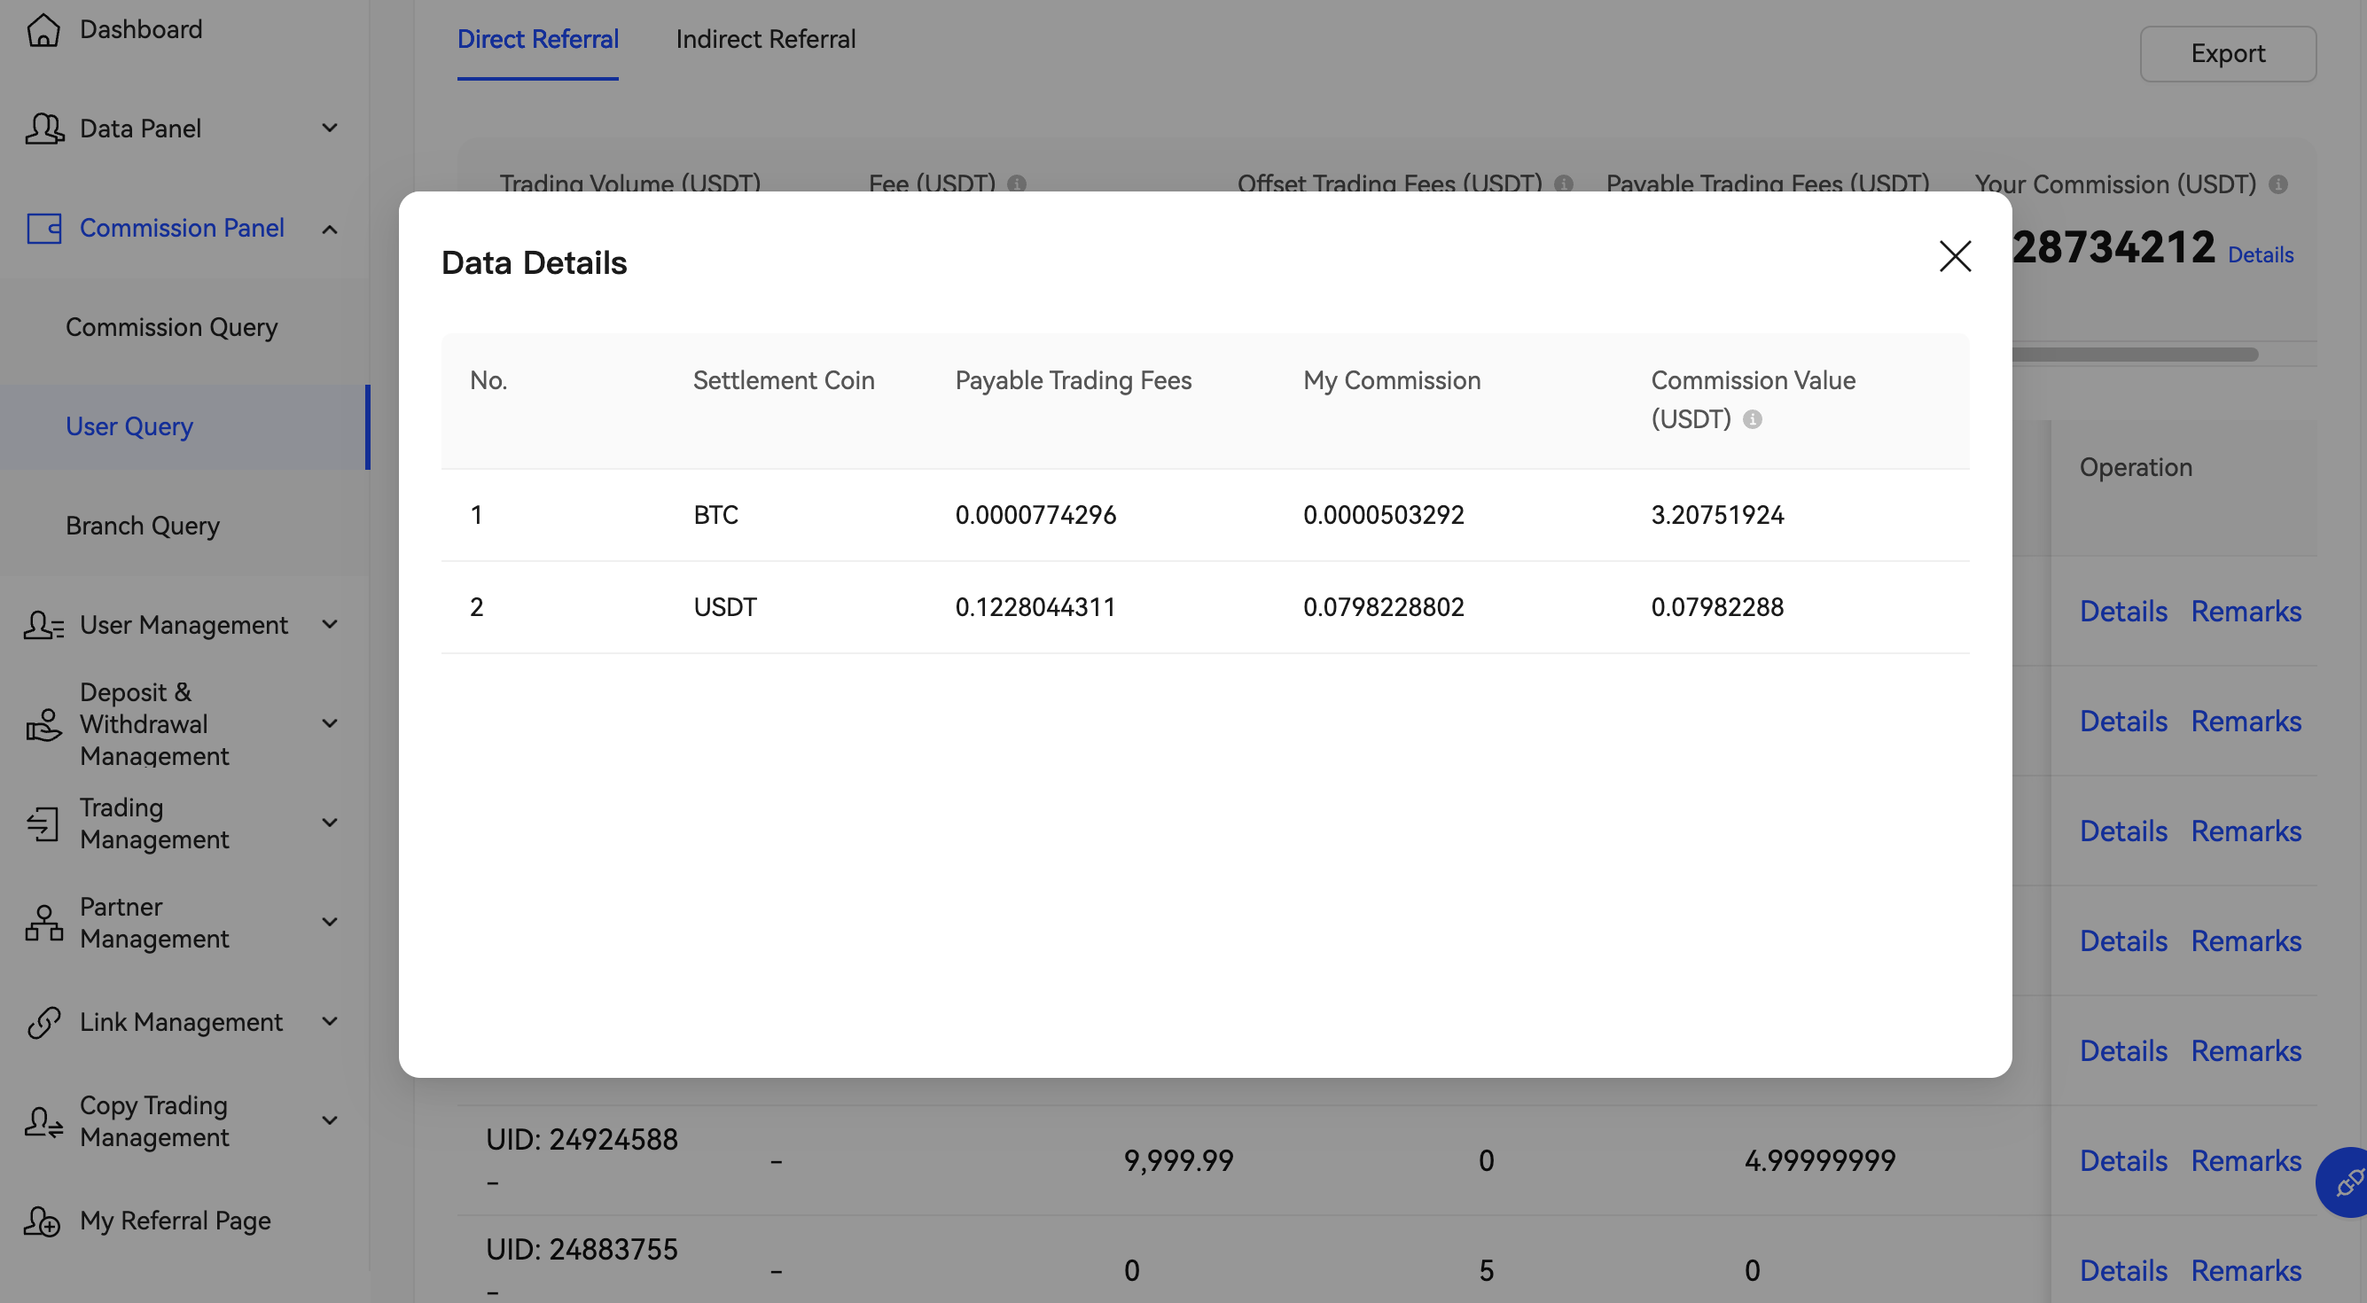The width and height of the screenshot is (2367, 1303).
Task: Click the Data Panel sidebar icon
Action: click(43, 128)
